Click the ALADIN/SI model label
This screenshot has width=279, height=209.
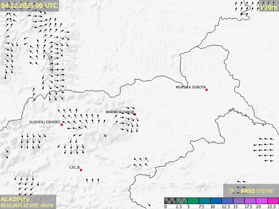click(15, 199)
